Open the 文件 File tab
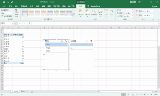Screen dimensions: 160x96 coord(4,6)
